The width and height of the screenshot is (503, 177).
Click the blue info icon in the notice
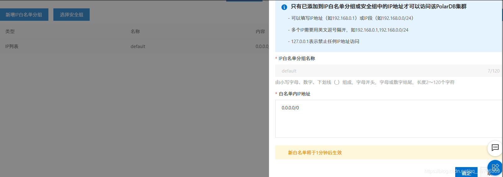(x=284, y=7)
